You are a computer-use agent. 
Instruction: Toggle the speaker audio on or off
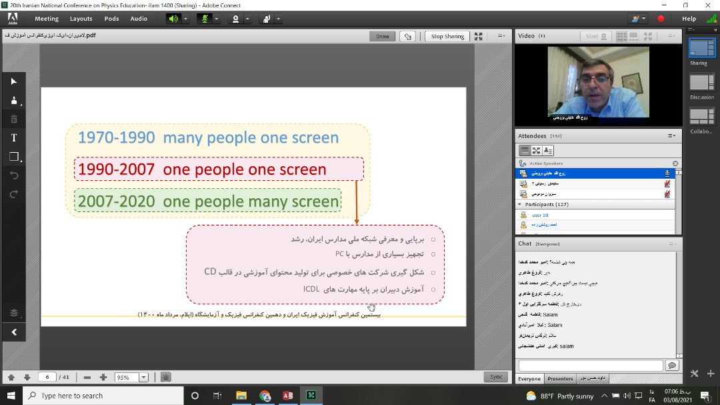173,19
